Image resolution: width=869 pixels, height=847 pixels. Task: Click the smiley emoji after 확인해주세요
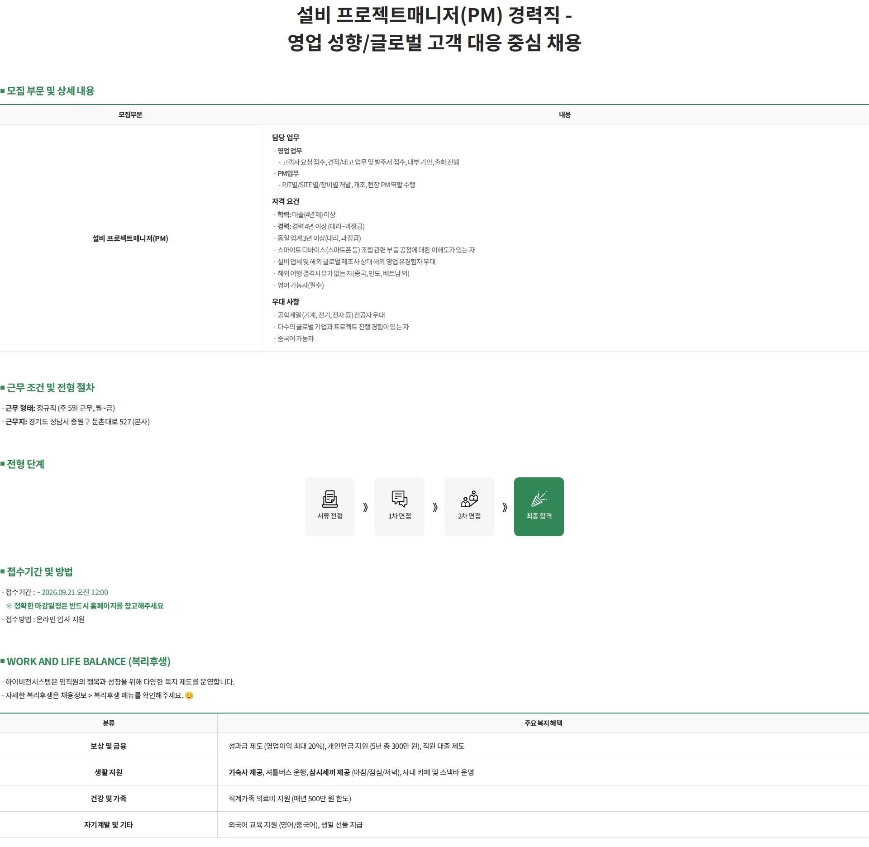click(x=189, y=695)
